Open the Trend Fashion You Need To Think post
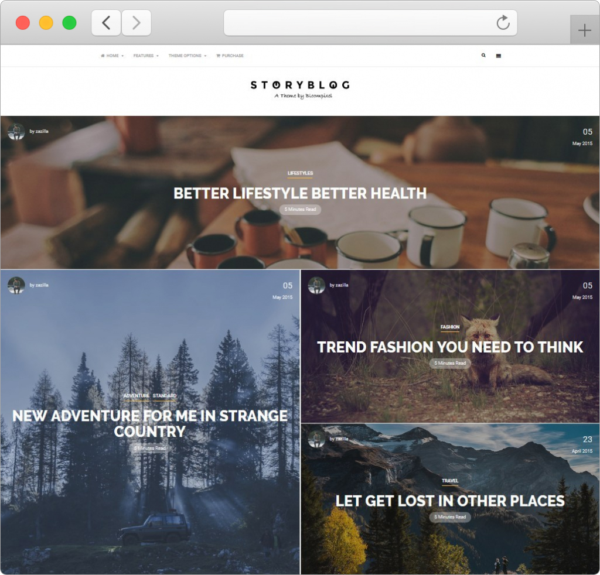Viewport: 600px width, 575px height. click(x=450, y=347)
